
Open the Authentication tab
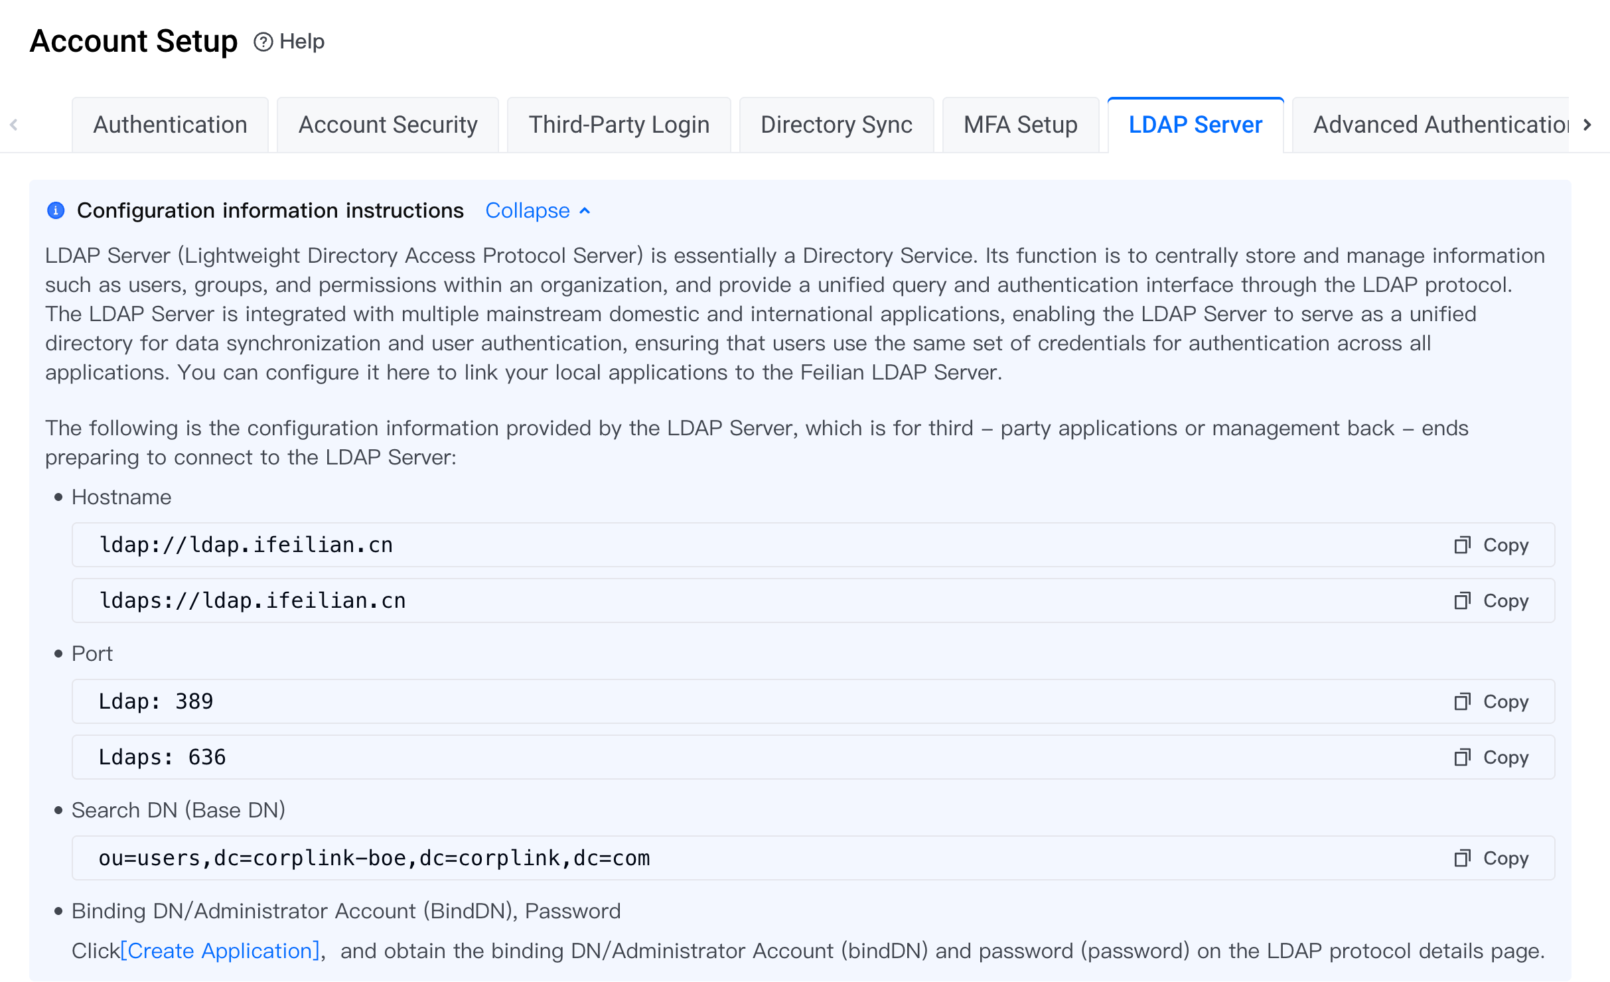coord(170,125)
